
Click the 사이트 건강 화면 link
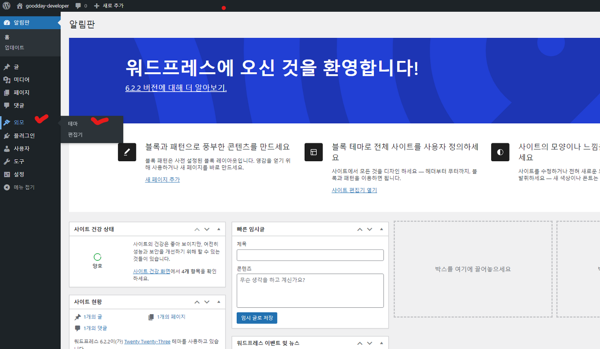[x=151, y=271]
